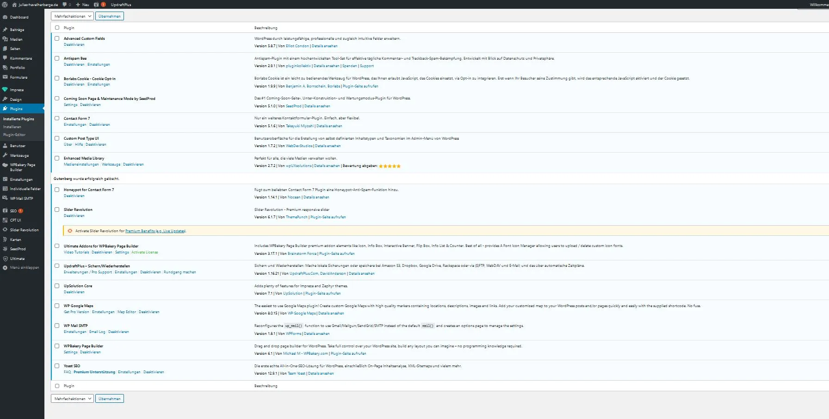Open the Medien icon in sidebar

click(5, 39)
